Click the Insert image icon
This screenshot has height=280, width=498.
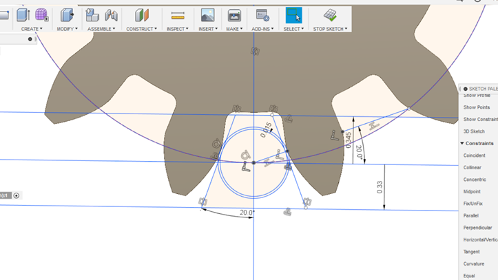207,15
